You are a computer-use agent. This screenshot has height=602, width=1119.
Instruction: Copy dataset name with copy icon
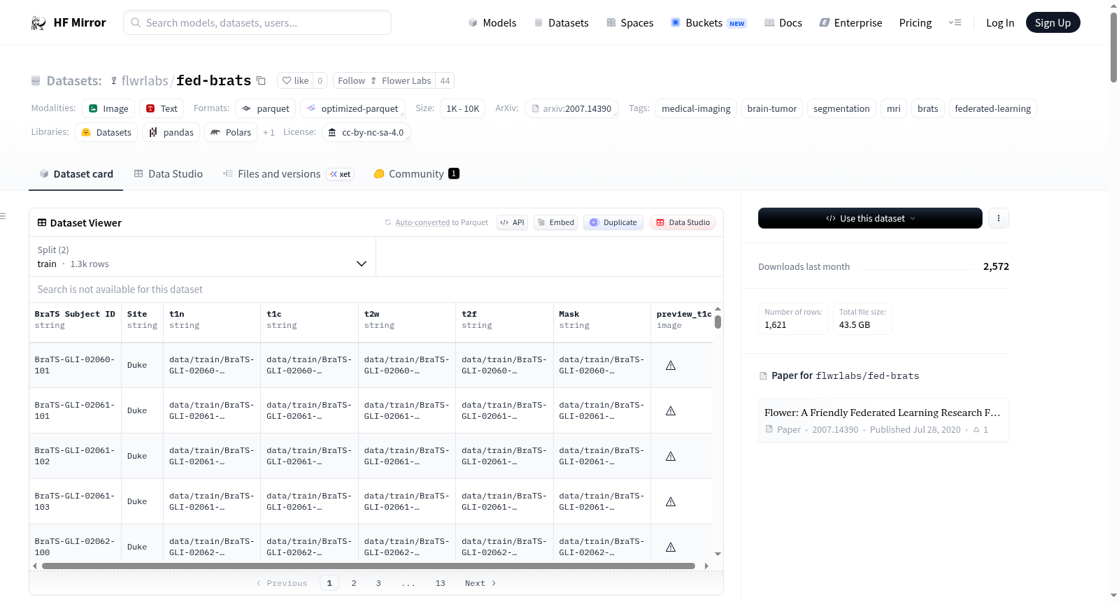coord(261,80)
